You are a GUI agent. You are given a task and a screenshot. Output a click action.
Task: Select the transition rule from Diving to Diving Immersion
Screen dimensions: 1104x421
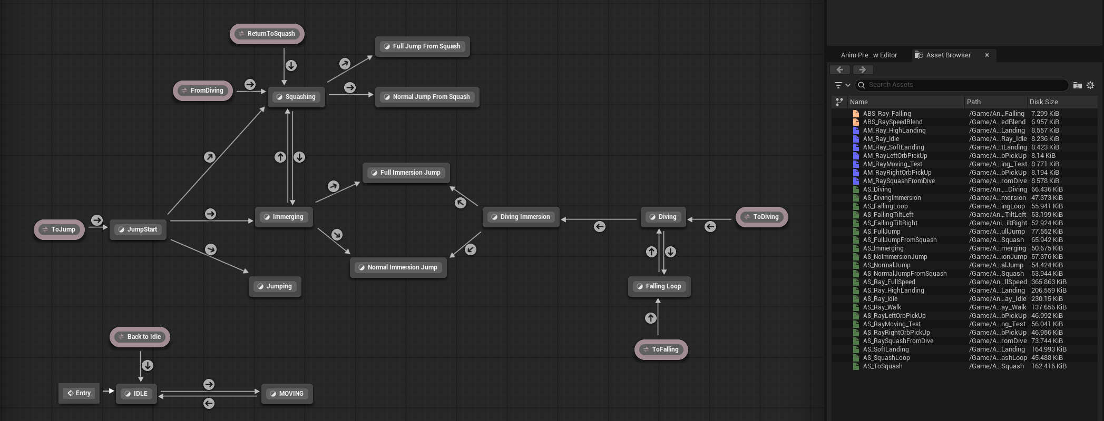coord(600,227)
